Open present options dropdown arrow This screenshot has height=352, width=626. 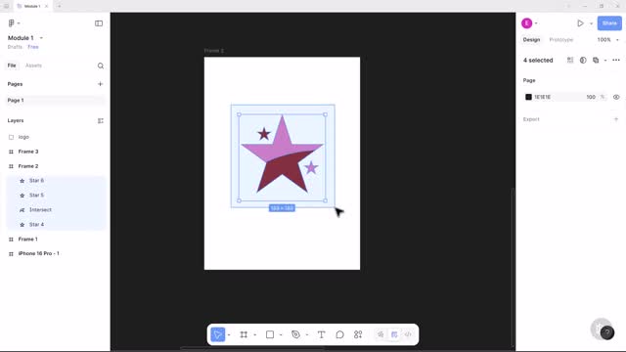pos(591,23)
